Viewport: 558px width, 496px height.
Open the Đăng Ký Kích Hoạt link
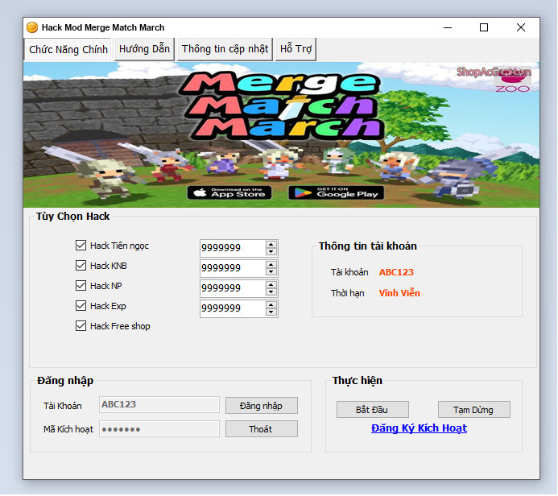[419, 428]
